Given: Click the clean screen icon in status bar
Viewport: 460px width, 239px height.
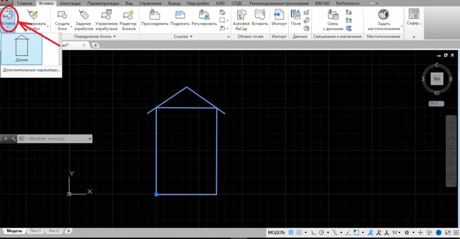Looking at the screenshot, I should click(448, 233).
